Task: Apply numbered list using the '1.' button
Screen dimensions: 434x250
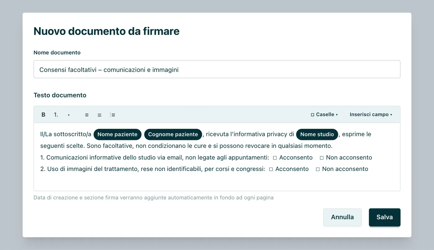Action: click(x=56, y=115)
